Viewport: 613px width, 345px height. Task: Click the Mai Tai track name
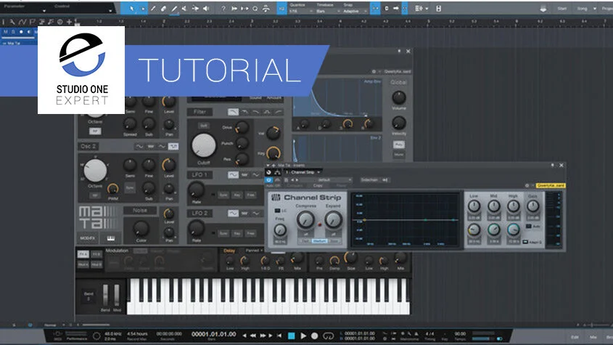pyautogui.click(x=14, y=43)
